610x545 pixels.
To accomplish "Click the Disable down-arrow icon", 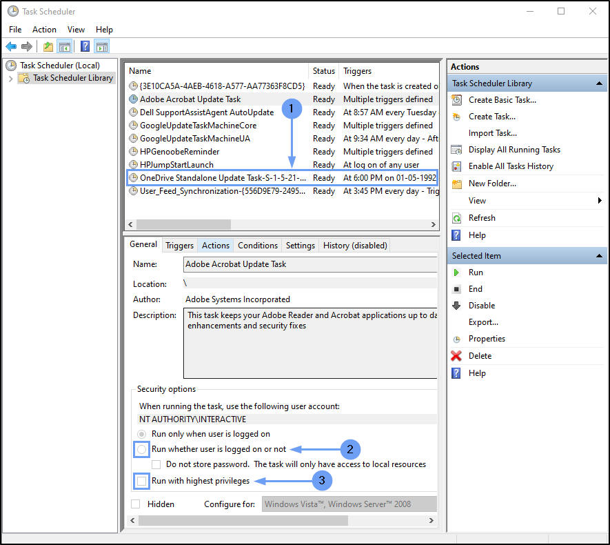I will pyautogui.click(x=457, y=306).
